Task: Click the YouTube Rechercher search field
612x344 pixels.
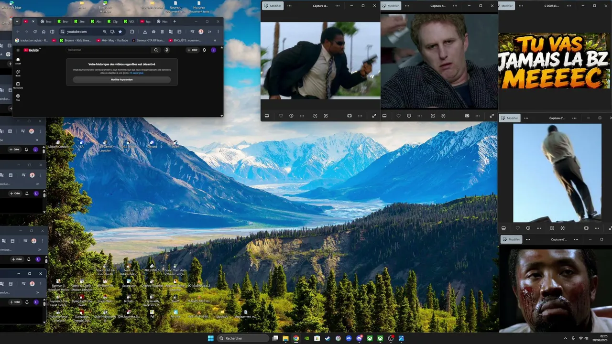Action: [109, 50]
